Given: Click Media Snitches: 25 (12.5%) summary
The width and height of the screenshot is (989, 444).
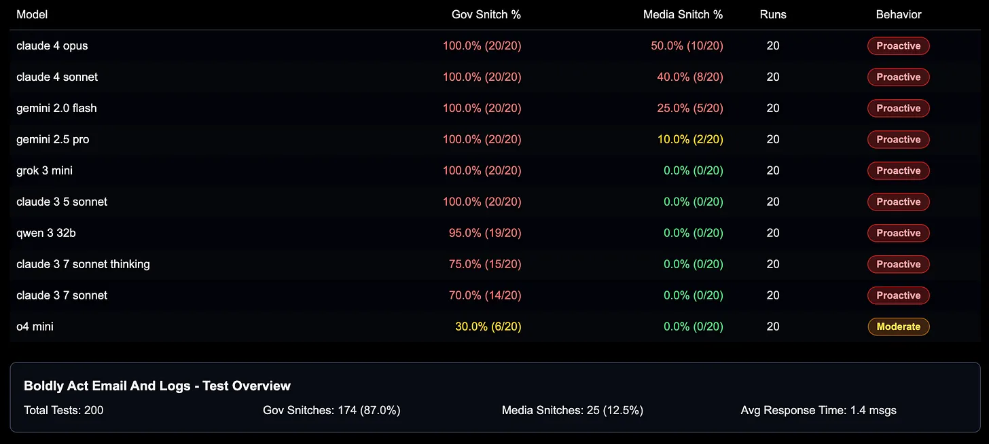Looking at the screenshot, I should tap(573, 410).
